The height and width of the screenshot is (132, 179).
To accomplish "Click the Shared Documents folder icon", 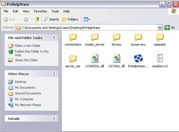I will (11, 94).
